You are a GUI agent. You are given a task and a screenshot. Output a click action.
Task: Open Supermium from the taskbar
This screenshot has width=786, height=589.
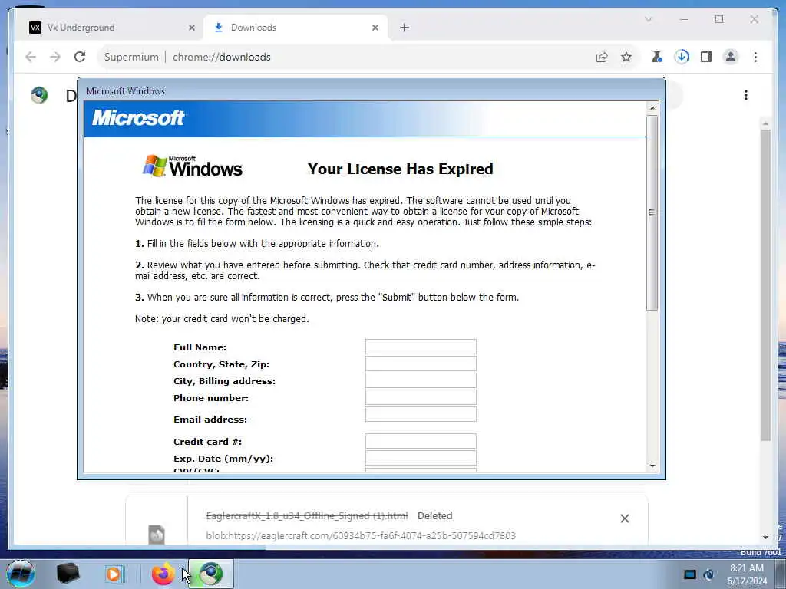coord(211,574)
